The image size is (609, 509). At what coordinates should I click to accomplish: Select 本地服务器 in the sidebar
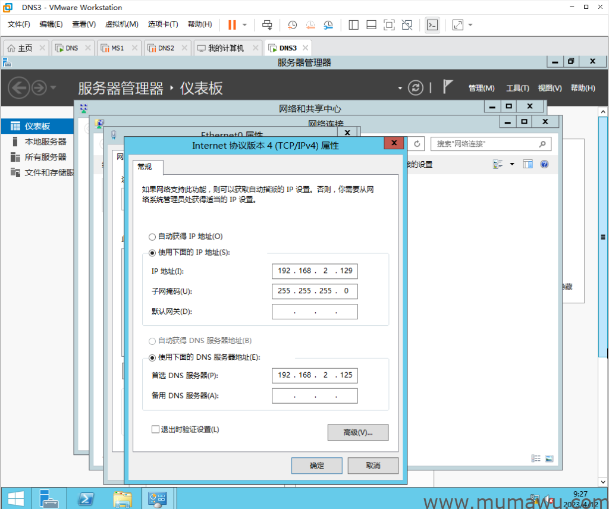(37, 142)
